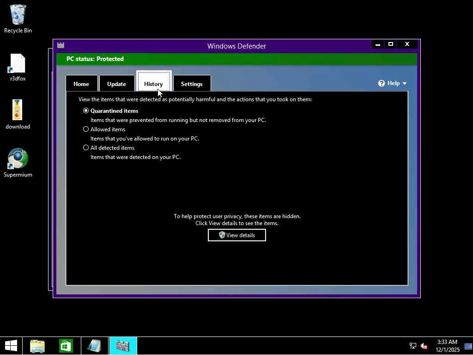Image resolution: width=473 pixels, height=355 pixels.
Task: Expand the Help dropdown arrow
Action: point(405,84)
